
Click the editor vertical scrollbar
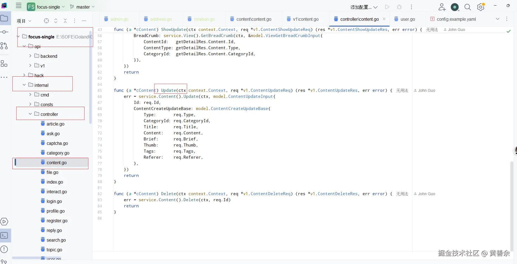click(511, 206)
